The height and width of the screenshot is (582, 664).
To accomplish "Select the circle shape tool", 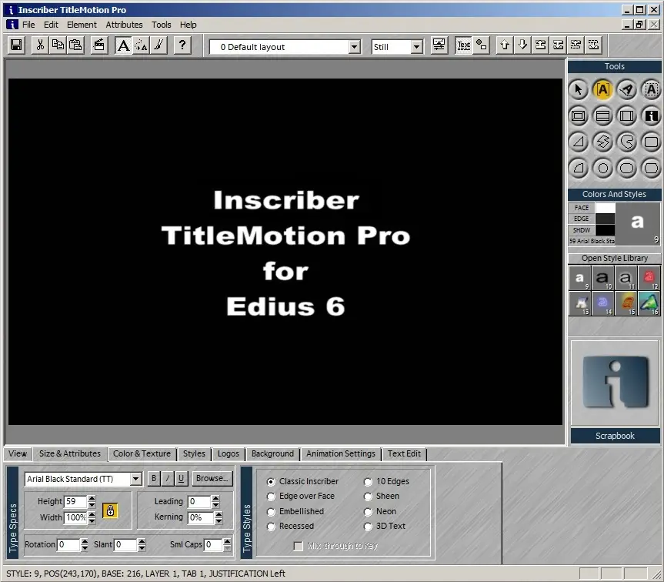I will [603, 168].
